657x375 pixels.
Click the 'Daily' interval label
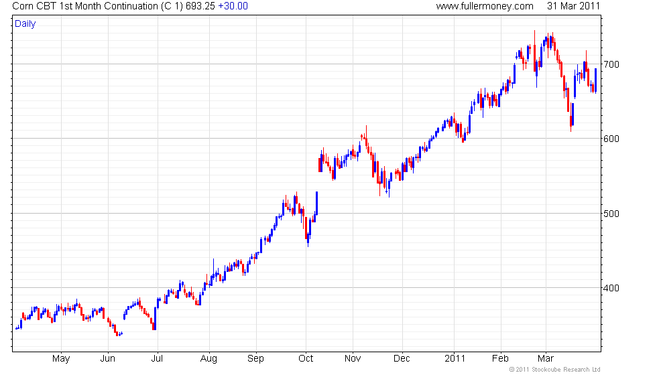coord(25,24)
